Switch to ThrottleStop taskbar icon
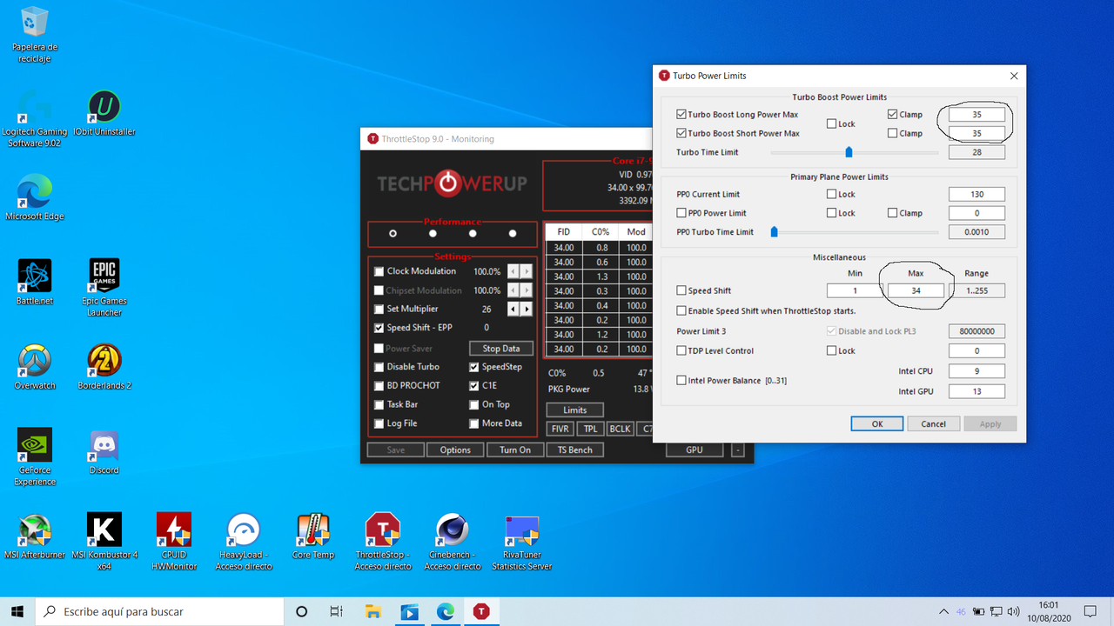Screen dimensions: 1114x626 [480, 611]
